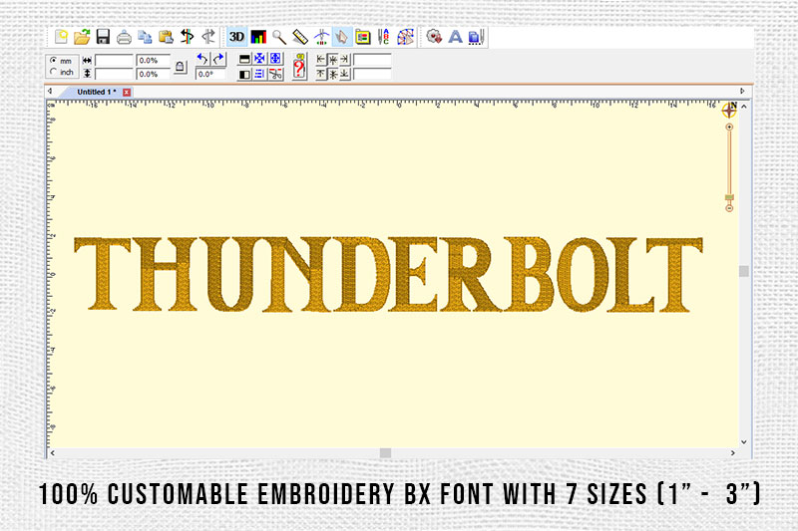Align selected objects to right edge
This screenshot has height=531, width=798.
coord(345,60)
